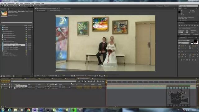Click the timeline layer search field
Image resolution: width=199 pixels, height=112 pixels.
tap(44, 81)
